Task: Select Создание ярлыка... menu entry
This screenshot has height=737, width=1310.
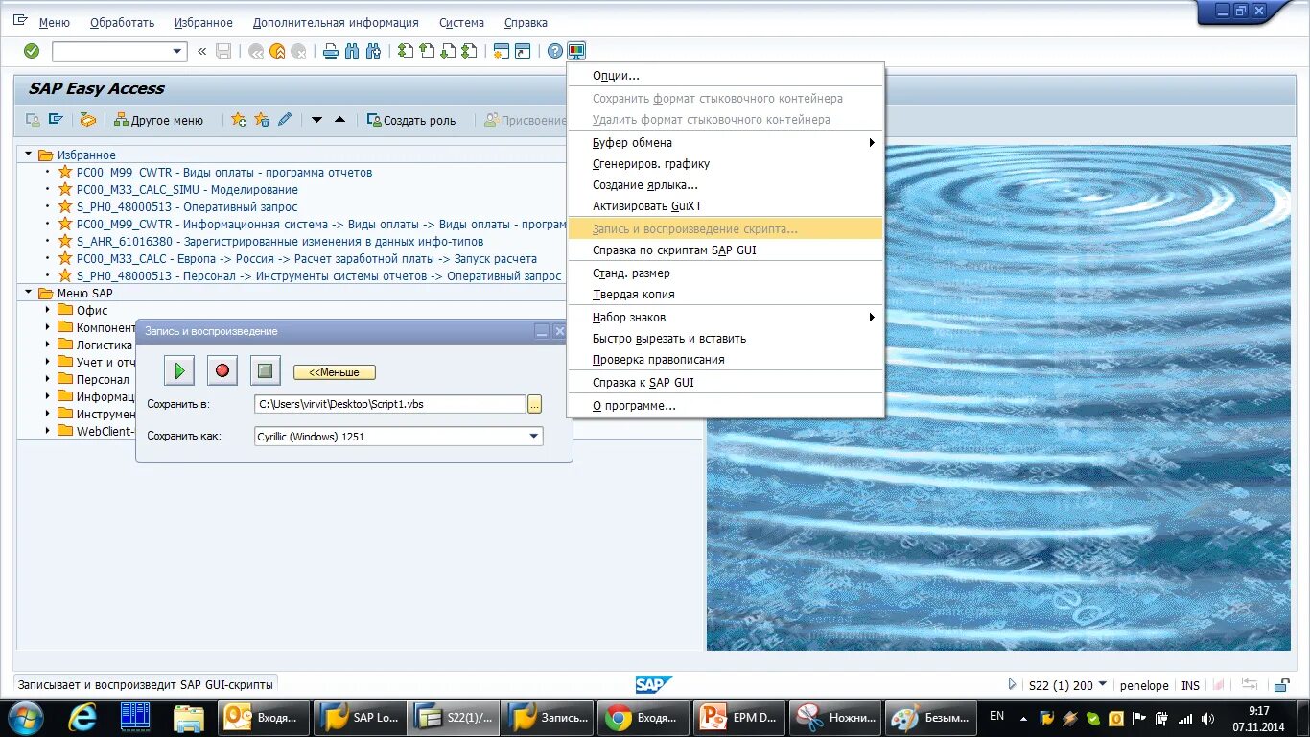Action: click(725, 185)
